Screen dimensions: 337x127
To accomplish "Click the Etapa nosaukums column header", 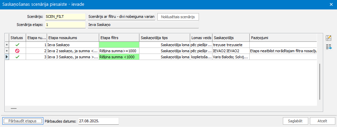I will (73, 38).
